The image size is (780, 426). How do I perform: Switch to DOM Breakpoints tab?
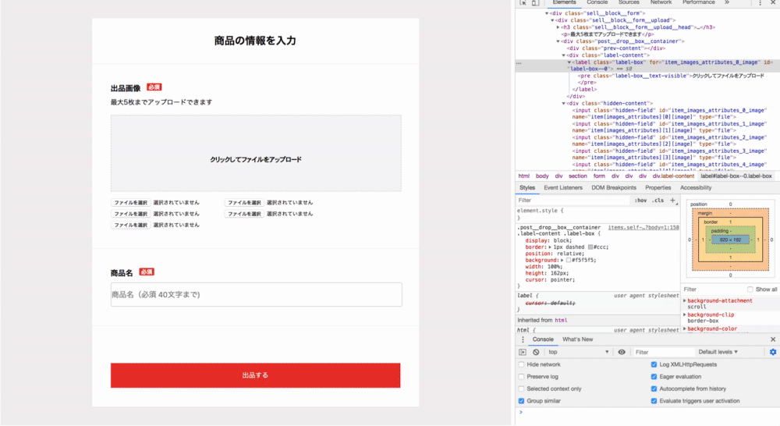click(x=614, y=187)
